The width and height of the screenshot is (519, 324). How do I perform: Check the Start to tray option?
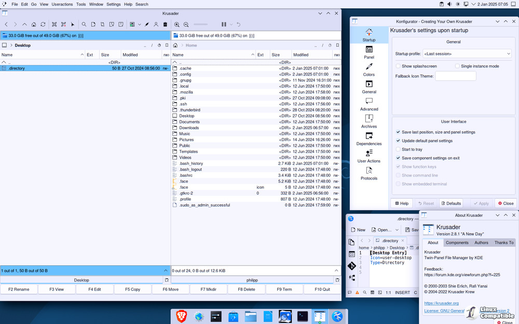[x=398, y=149]
